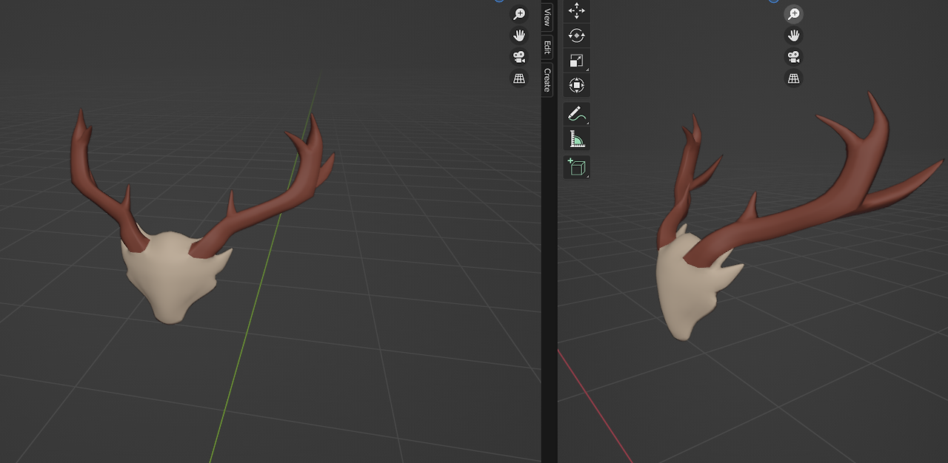This screenshot has width=948, height=463.
Task: Click pan hand icon in left viewport
Action: (x=519, y=36)
